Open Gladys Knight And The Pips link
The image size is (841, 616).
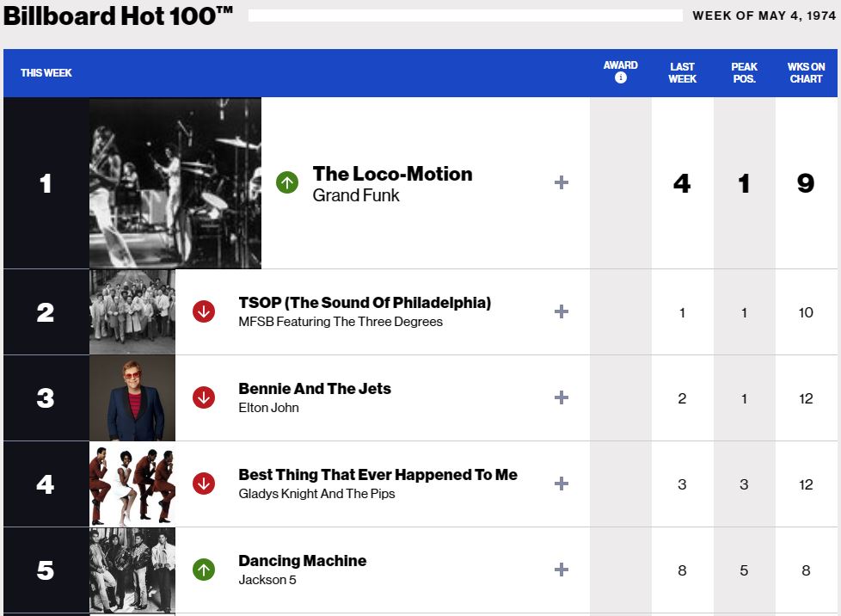[x=316, y=494]
